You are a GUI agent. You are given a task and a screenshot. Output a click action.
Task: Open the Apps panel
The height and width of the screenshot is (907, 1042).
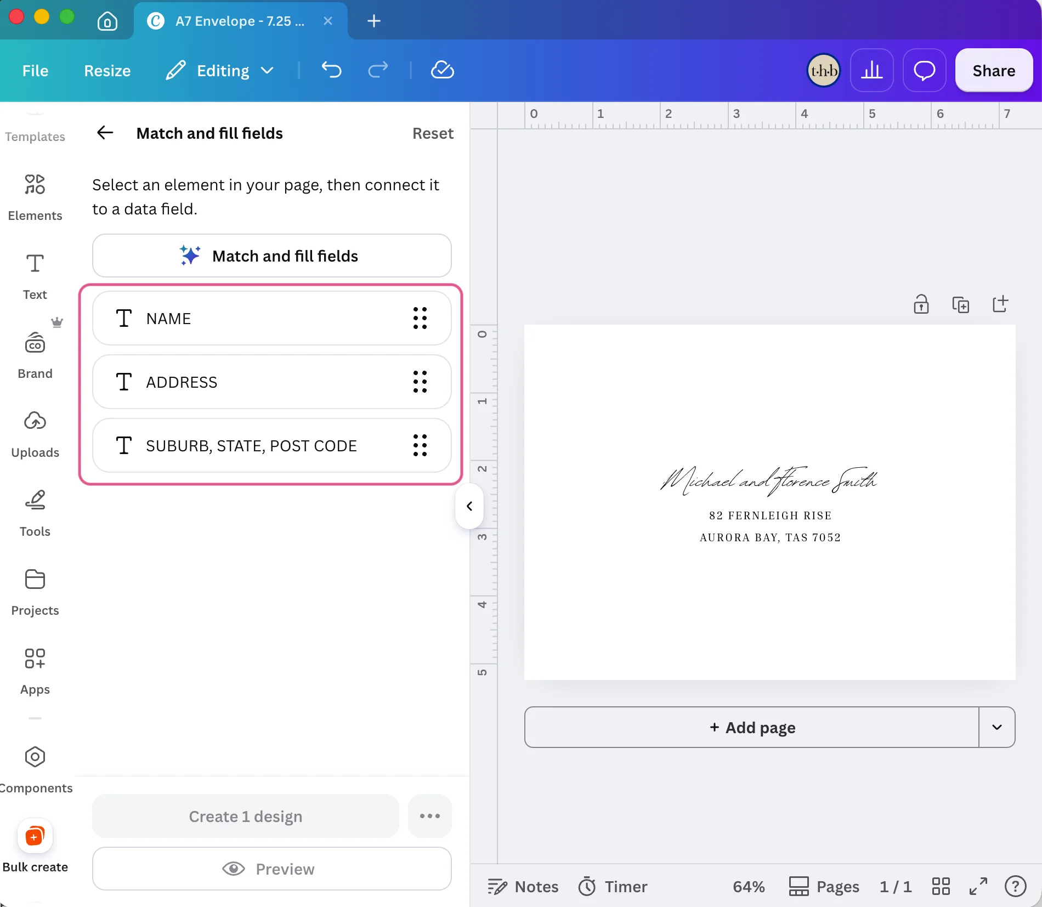pos(35,671)
